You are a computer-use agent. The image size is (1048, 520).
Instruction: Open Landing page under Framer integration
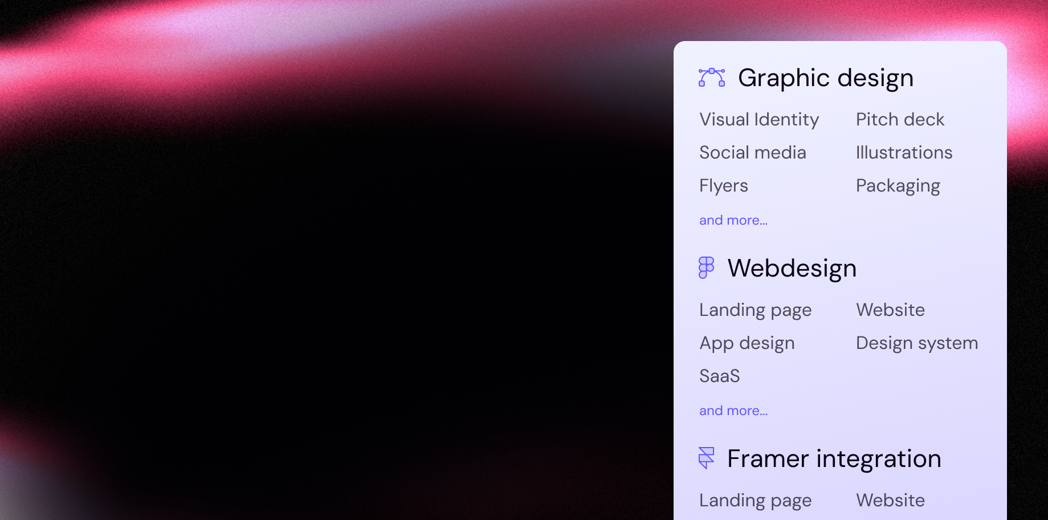(755, 501)
